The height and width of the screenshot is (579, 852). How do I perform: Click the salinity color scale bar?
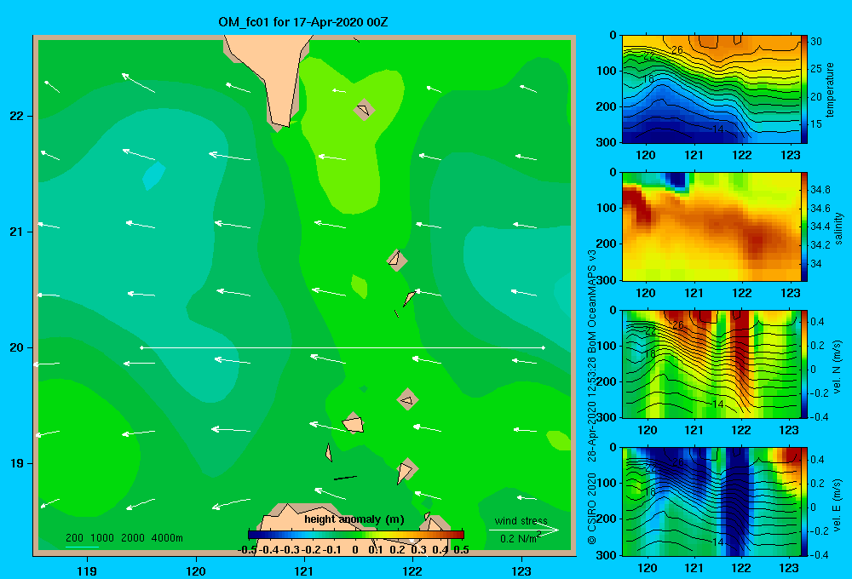point(804,226)
